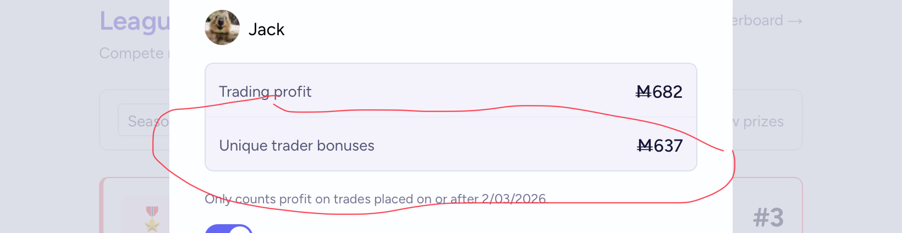Click the #3 rank badge
902x233 pixels.
[768, 218]
